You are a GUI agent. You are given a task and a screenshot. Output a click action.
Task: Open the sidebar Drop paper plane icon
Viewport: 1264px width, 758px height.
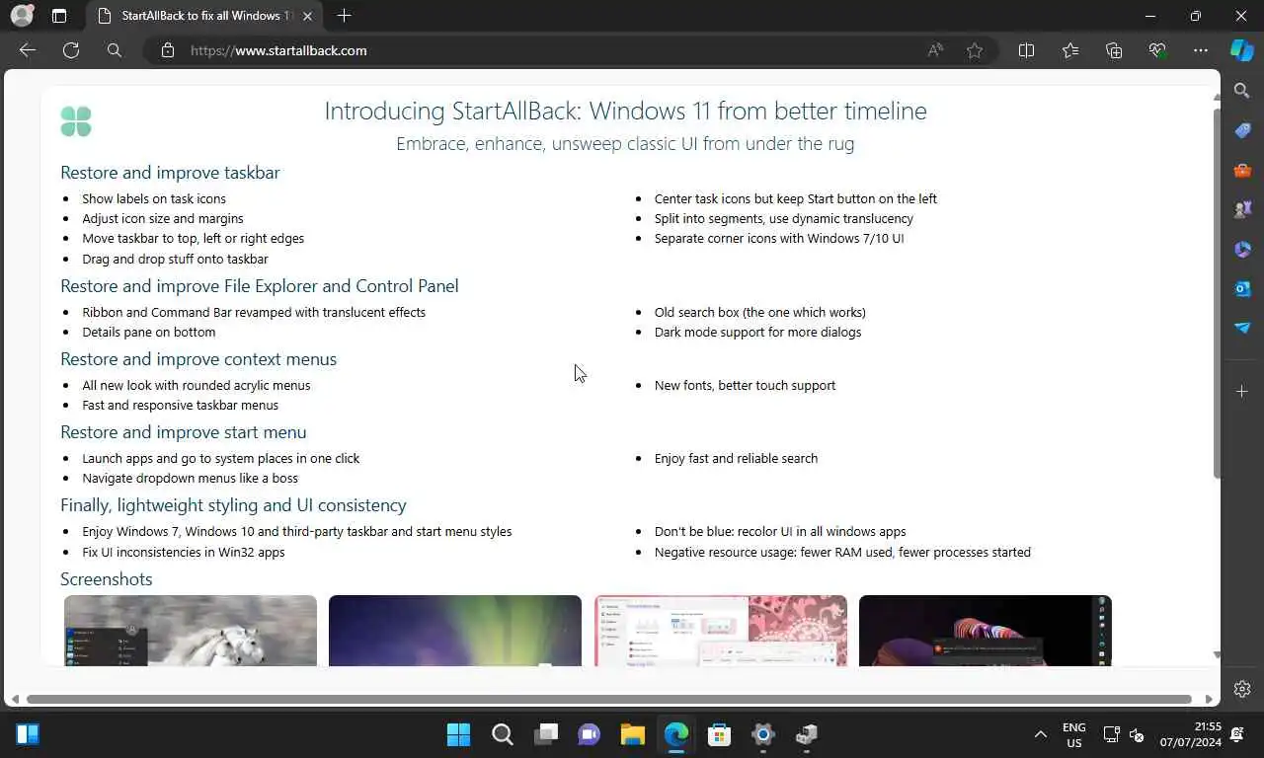[x=1242, y=328]
